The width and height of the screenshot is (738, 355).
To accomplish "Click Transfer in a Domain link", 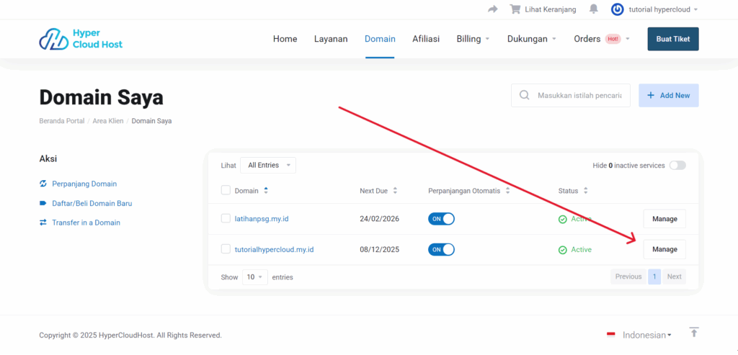I will 86,223.
